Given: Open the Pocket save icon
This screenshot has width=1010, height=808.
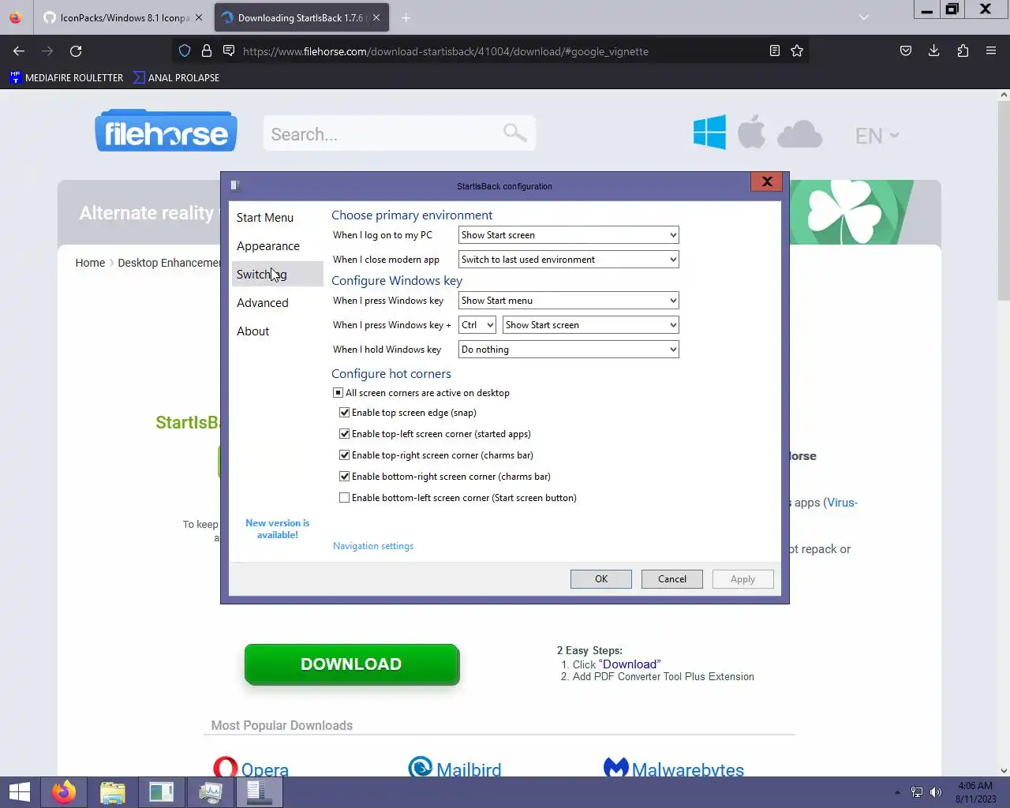Looking at the screenshot, I should 906,51.
